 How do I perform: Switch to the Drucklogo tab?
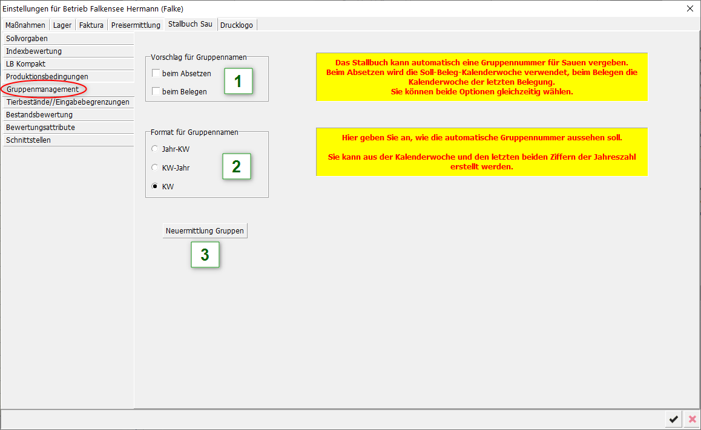(x=237, y=25)
